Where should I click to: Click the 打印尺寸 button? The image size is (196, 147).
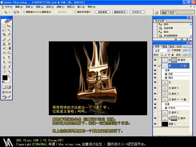point(138,12)
